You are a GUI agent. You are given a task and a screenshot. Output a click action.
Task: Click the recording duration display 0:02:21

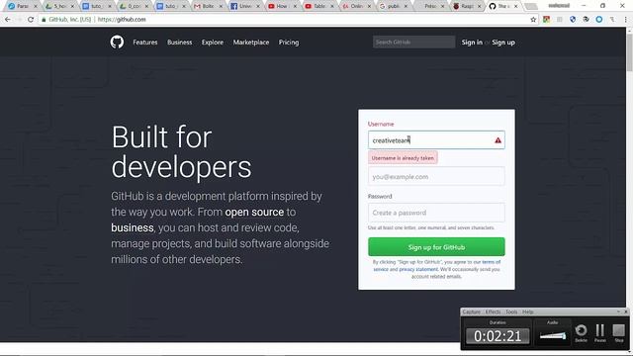tap(497, 336)
